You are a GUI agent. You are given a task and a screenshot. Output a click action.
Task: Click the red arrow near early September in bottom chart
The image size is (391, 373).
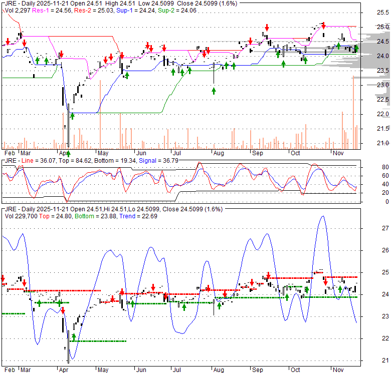point(269,275)
